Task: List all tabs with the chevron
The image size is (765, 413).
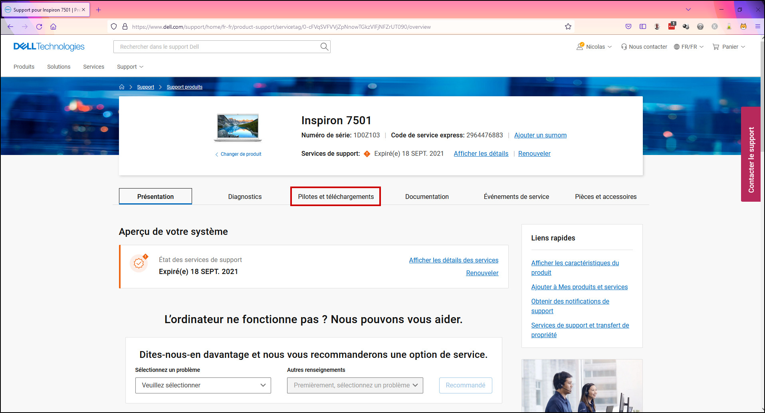Action: (x=688, y=10)
